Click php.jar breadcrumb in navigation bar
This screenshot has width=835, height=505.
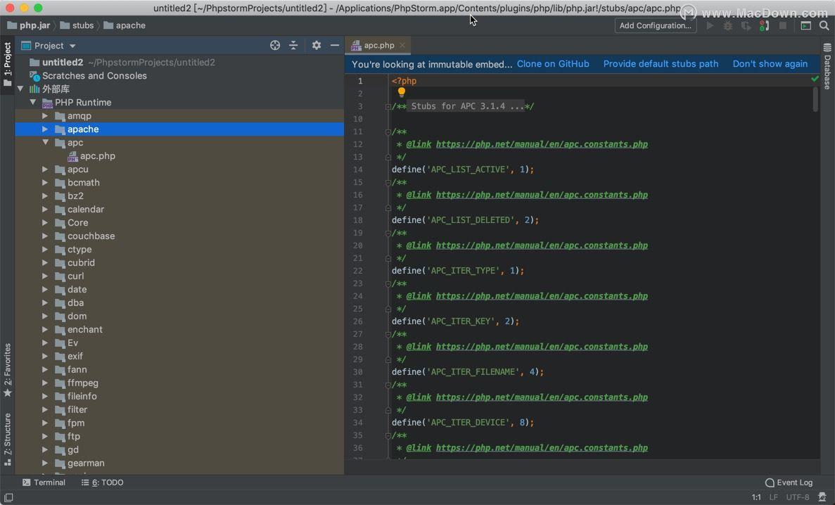pos(29,25)
